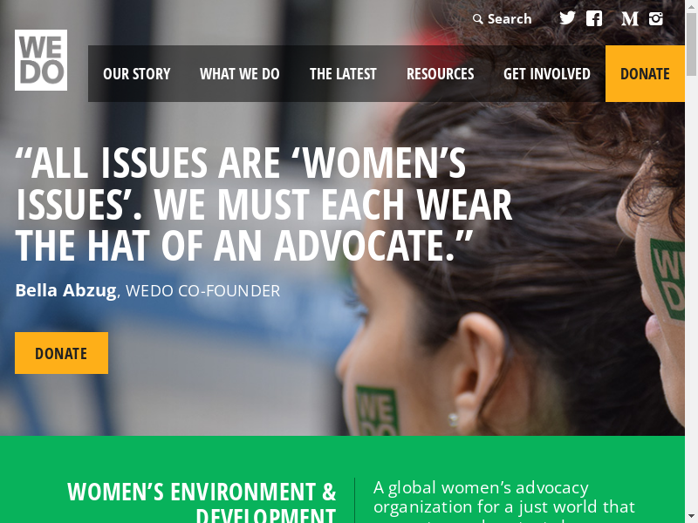Click the scrollbar down arrow

coord(691,517)
